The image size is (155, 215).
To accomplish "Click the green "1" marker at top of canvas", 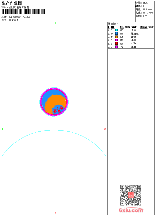I will [x=55, y=23].
